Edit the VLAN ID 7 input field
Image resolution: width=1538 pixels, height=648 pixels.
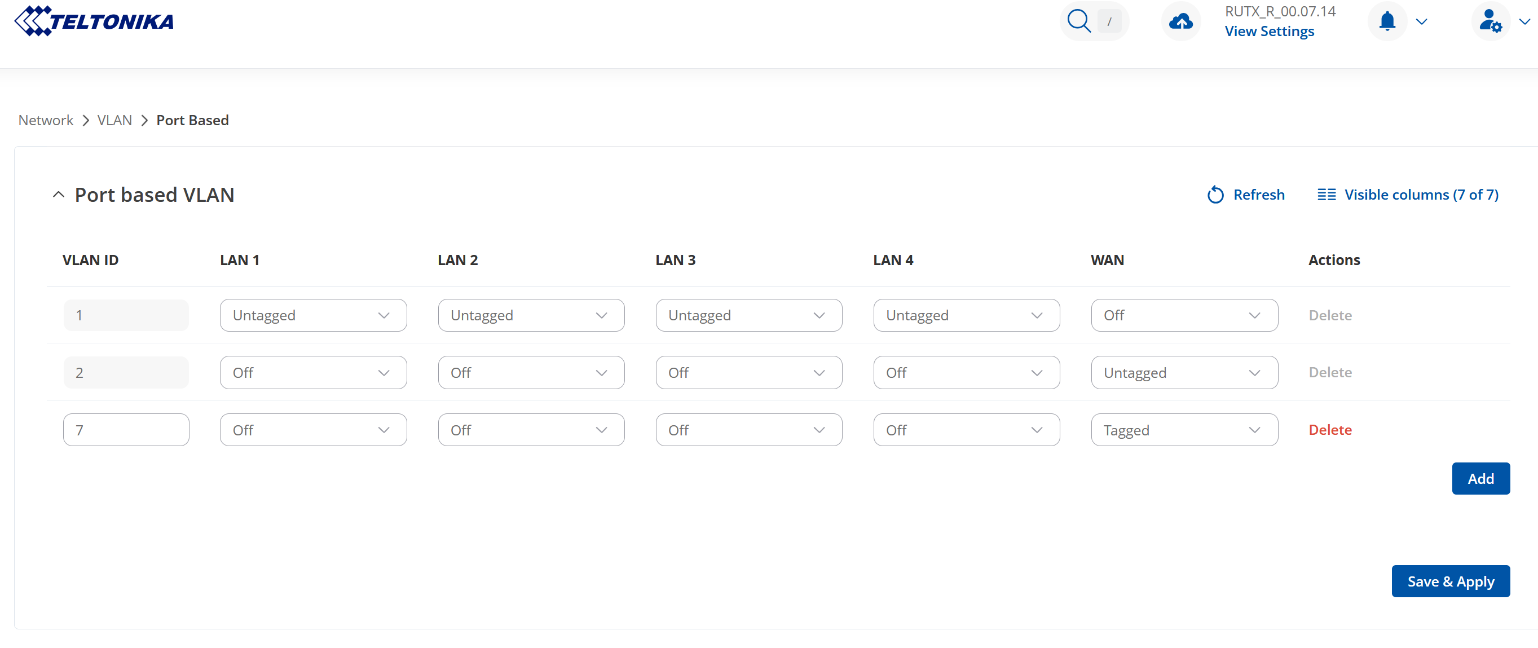tap(126, 430)
